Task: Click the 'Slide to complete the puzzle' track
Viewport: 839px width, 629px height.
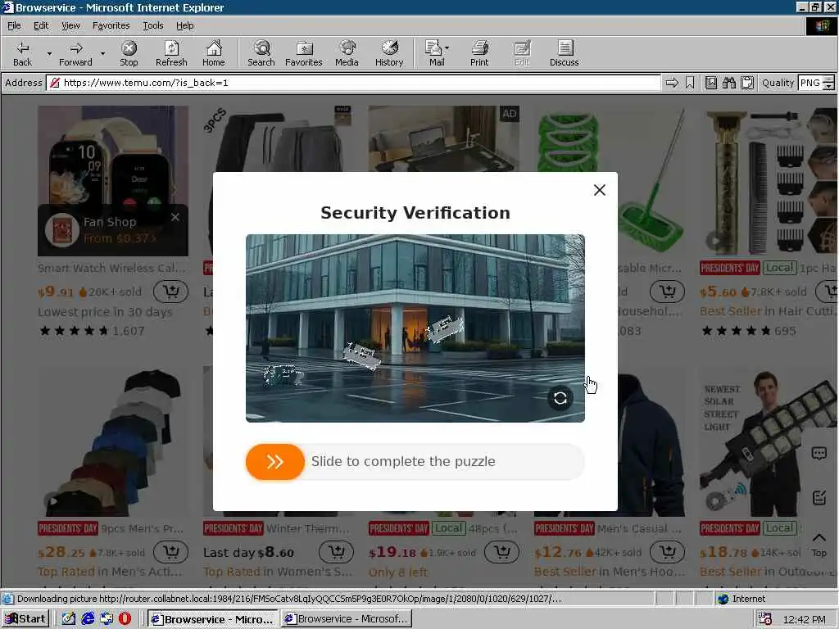Action: (x=415, y=462)
